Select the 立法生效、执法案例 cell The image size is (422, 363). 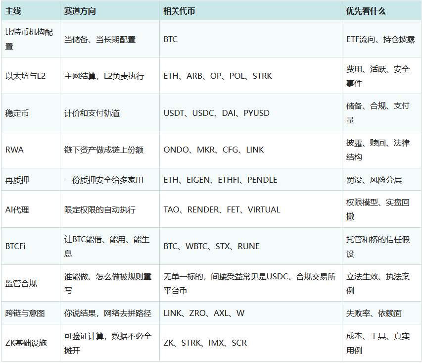pos(381,283)
